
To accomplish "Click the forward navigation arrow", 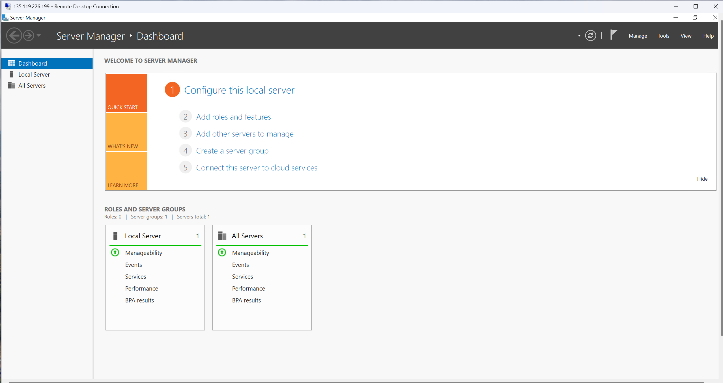I will (28, 35).
